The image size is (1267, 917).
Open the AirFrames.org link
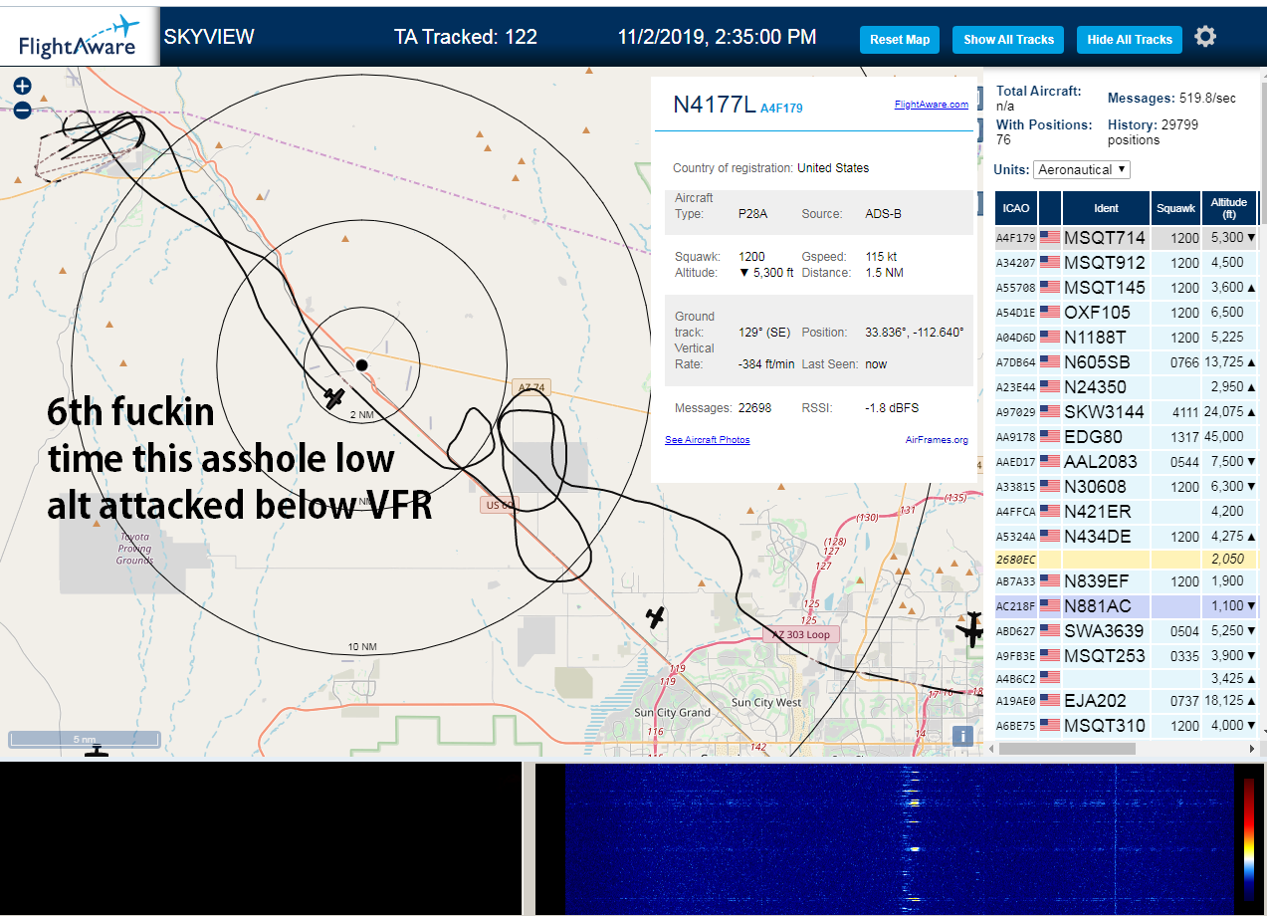click(x=937, y=440)
